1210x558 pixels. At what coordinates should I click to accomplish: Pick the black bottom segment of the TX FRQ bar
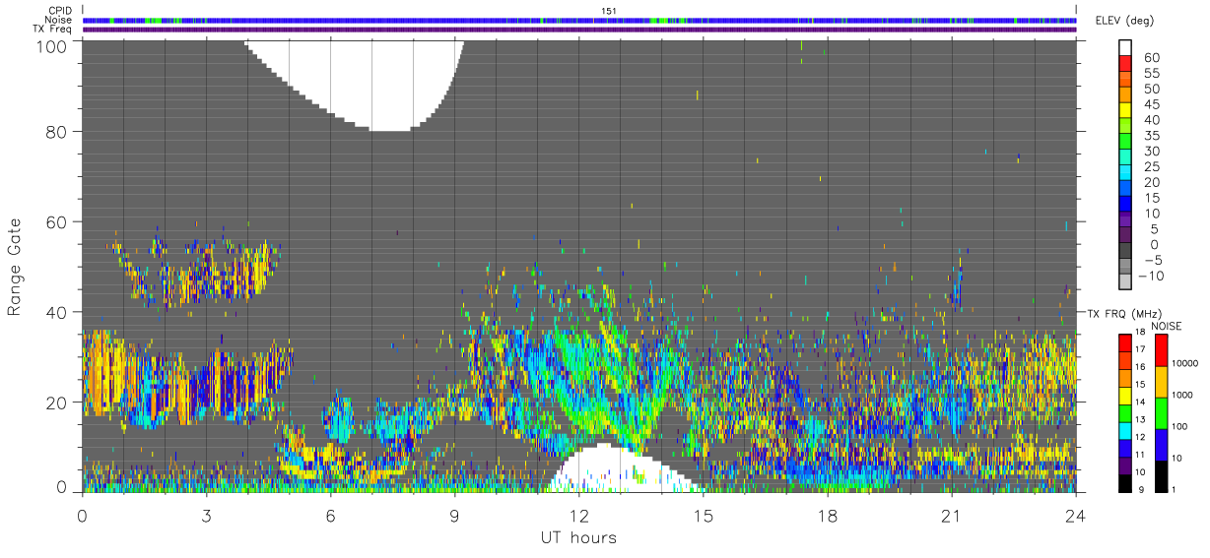pyautogui.click(x=1126, y=483)
